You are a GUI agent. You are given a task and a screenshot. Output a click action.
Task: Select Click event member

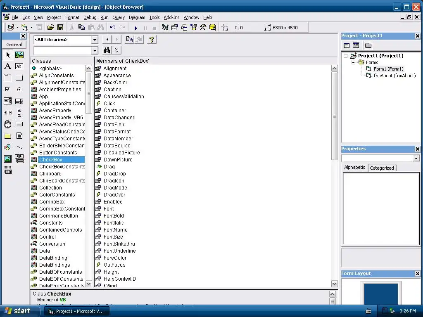coord(109,104)
